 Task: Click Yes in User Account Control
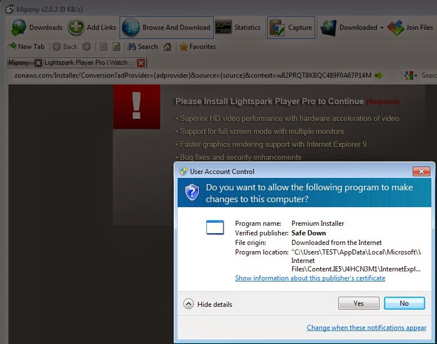tap(359, 303)
